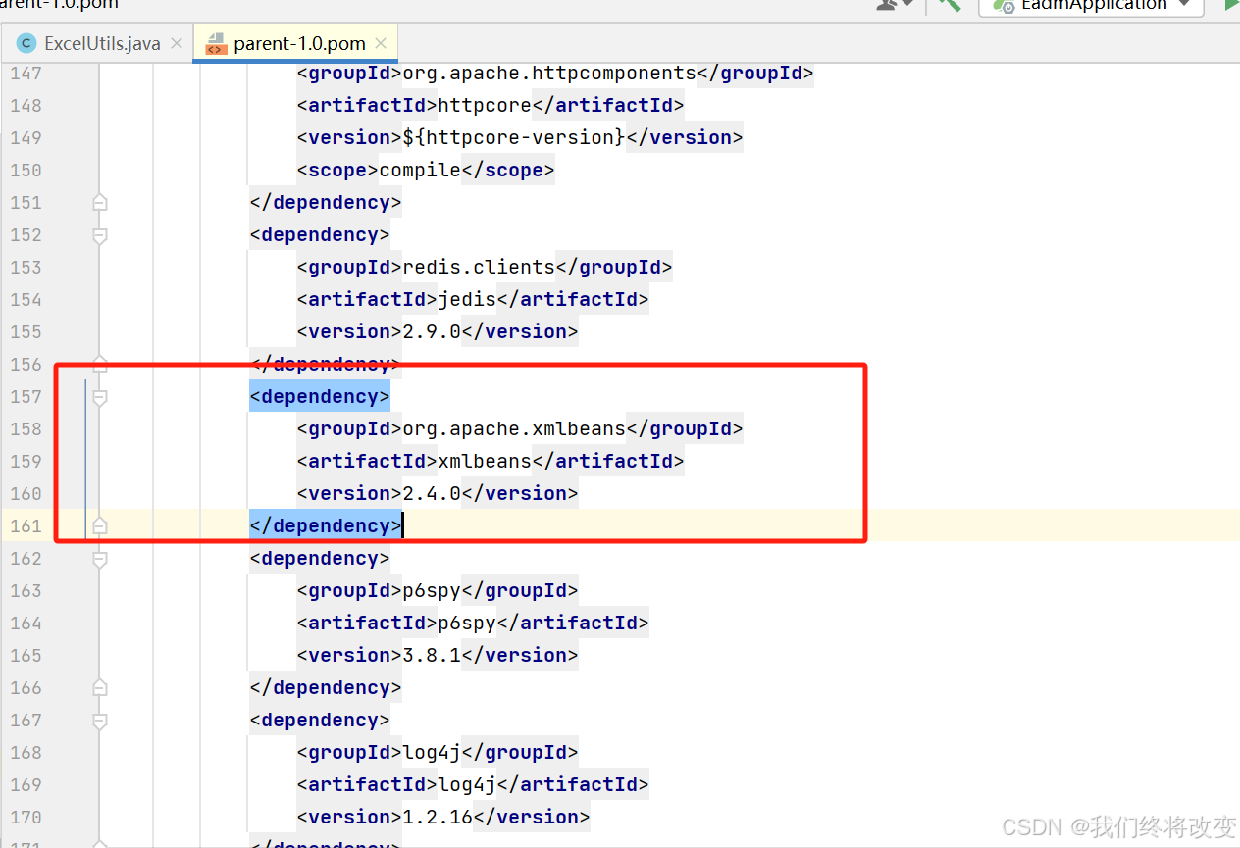Close the ExcelUtils.java tab
This screenshot has height=848, width=1240.
tap(176, 43)
